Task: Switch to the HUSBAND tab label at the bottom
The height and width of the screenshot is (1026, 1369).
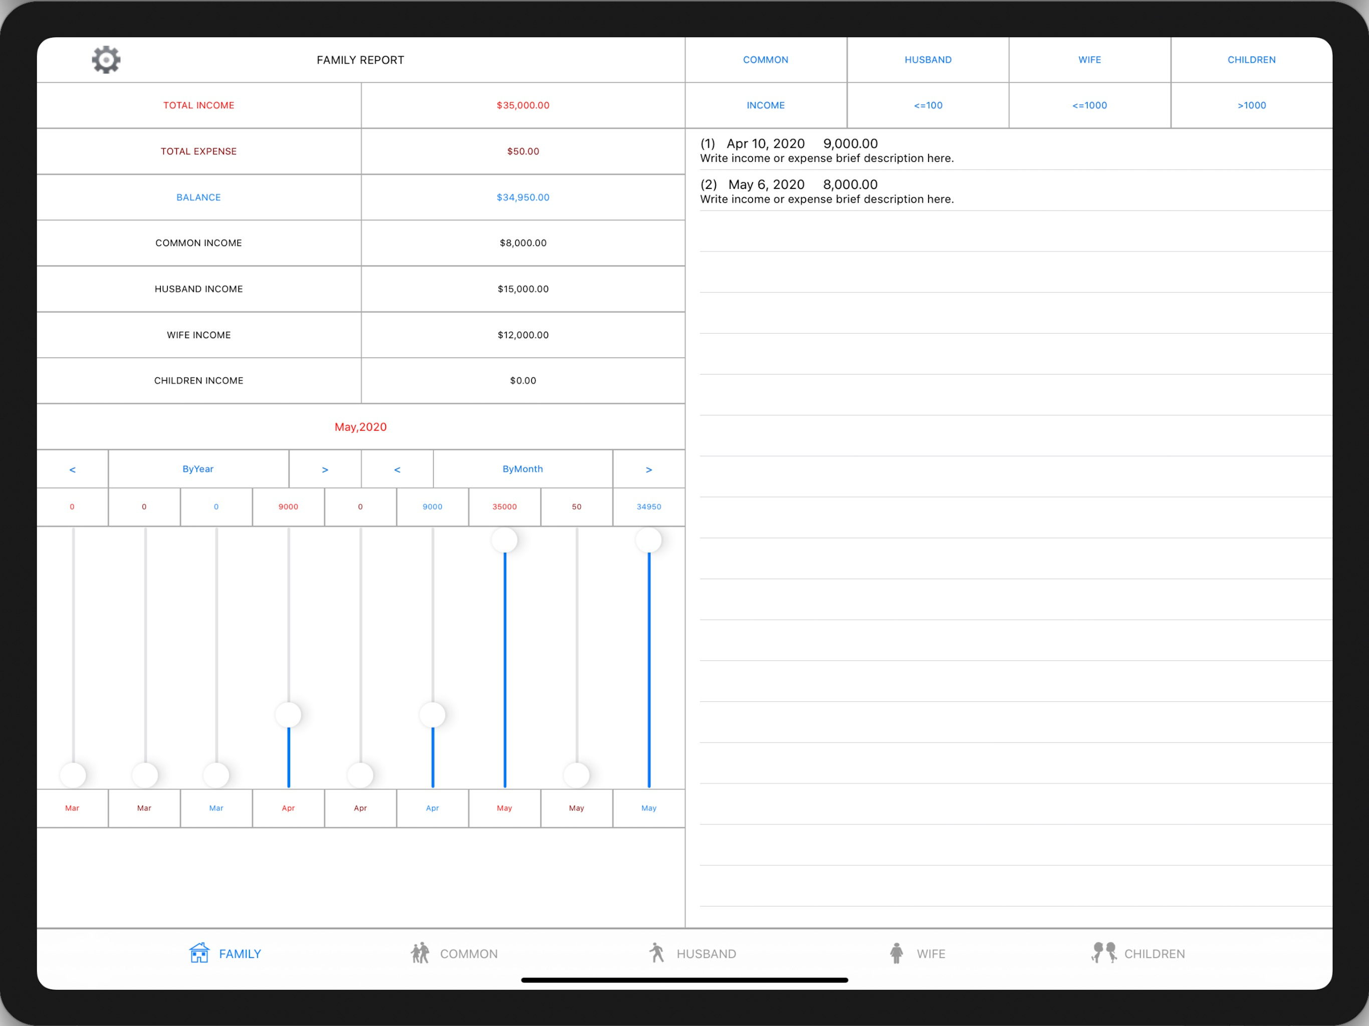Action: [x=706, y=953]
